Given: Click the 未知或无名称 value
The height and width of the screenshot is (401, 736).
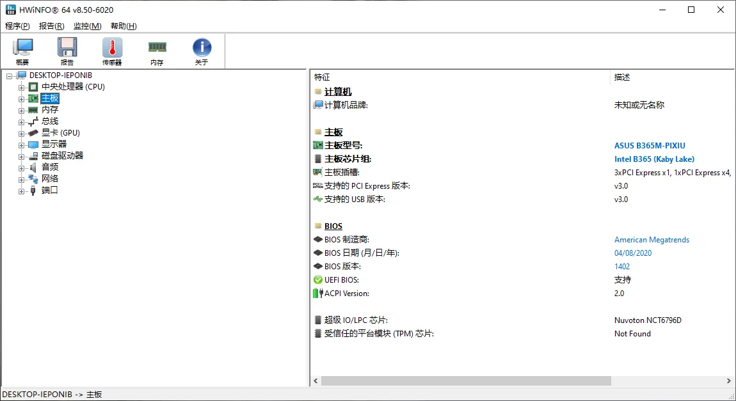Looking at the screenshot, I should pos(639,105).
